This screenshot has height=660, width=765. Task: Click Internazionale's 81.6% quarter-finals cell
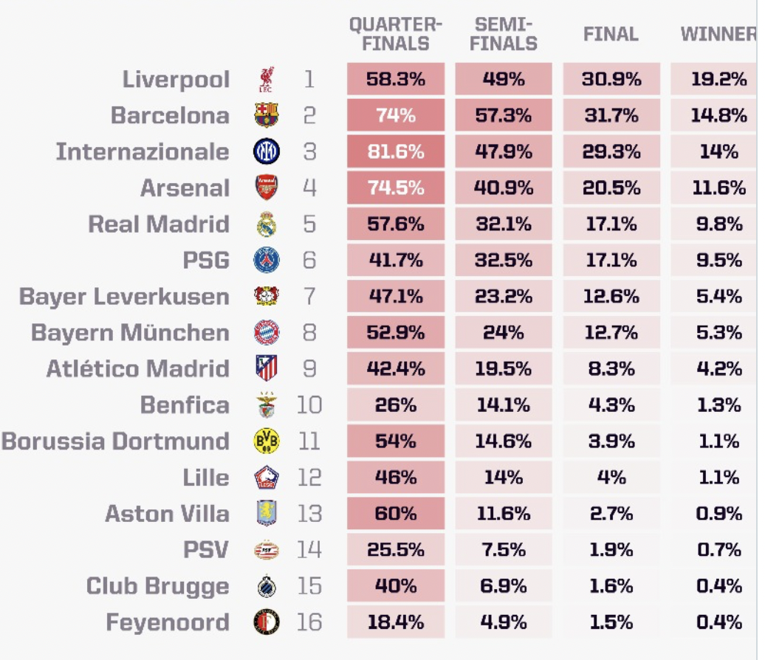396,151
